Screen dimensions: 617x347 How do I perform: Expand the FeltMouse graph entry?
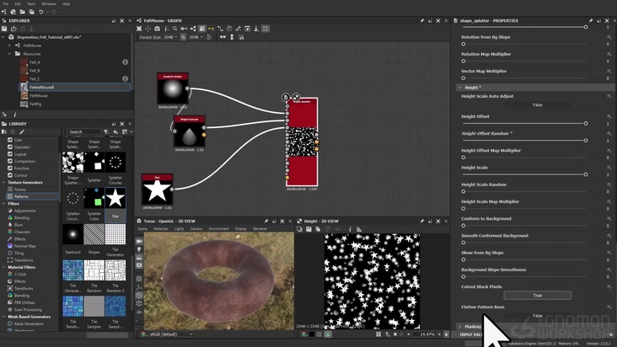pyautogui.click(x=9, y=45)
